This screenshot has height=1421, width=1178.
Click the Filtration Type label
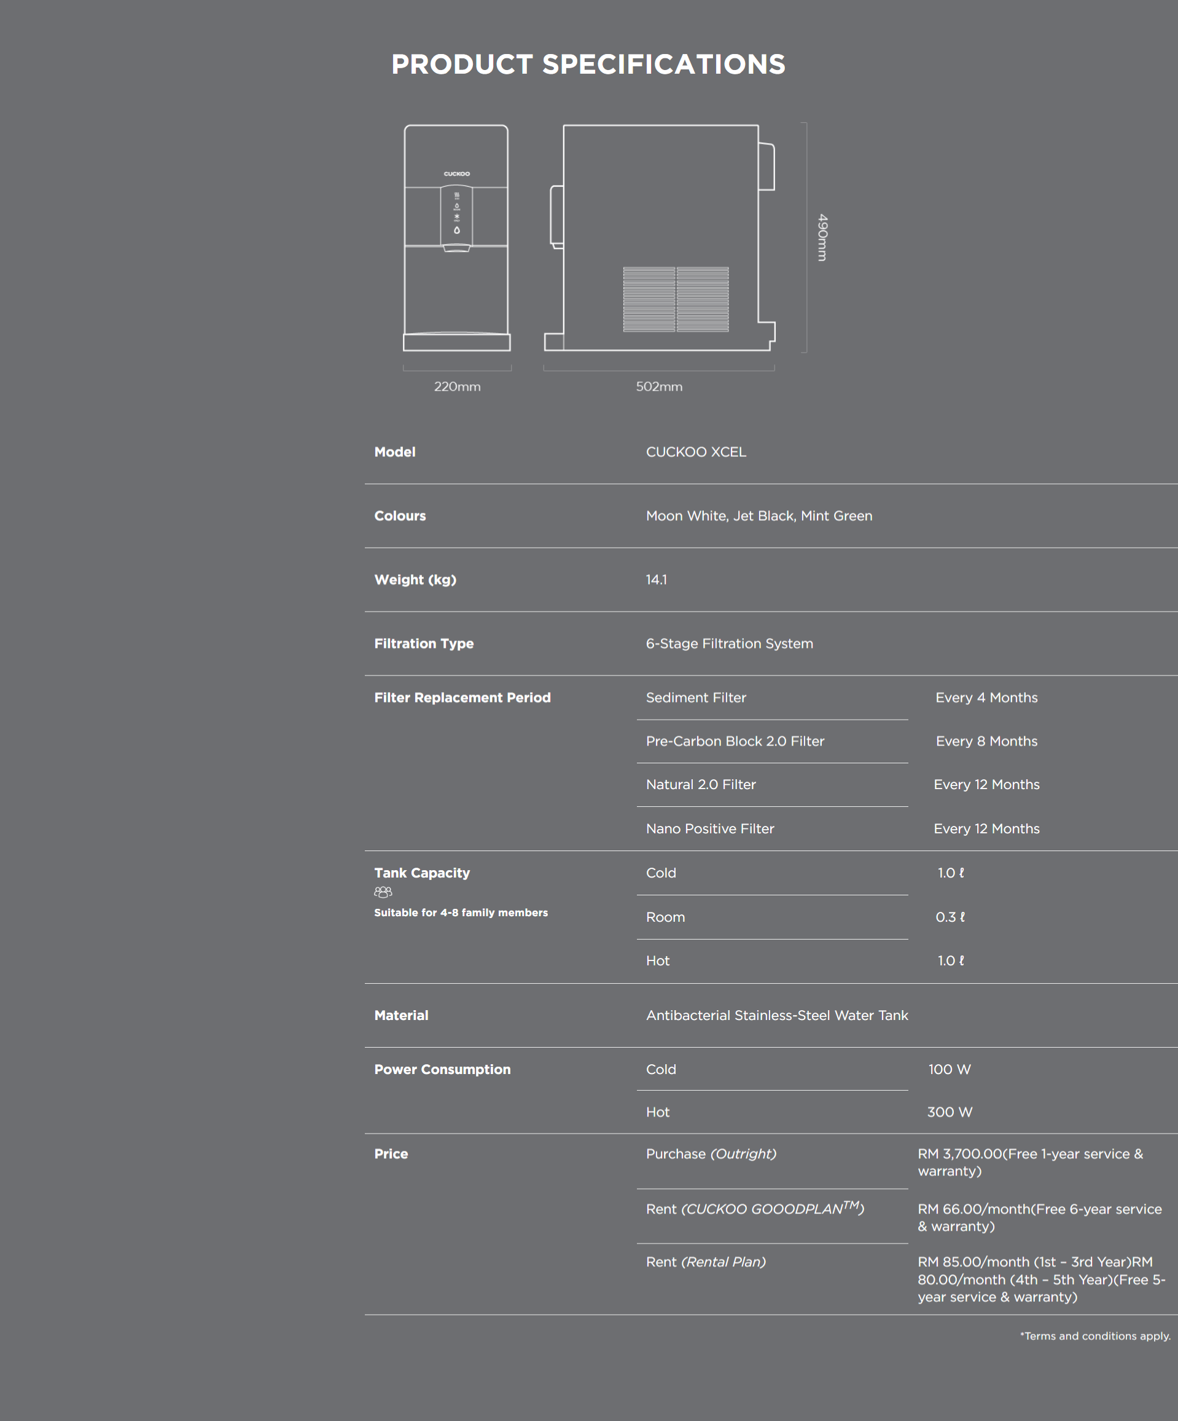click(424, 644)
